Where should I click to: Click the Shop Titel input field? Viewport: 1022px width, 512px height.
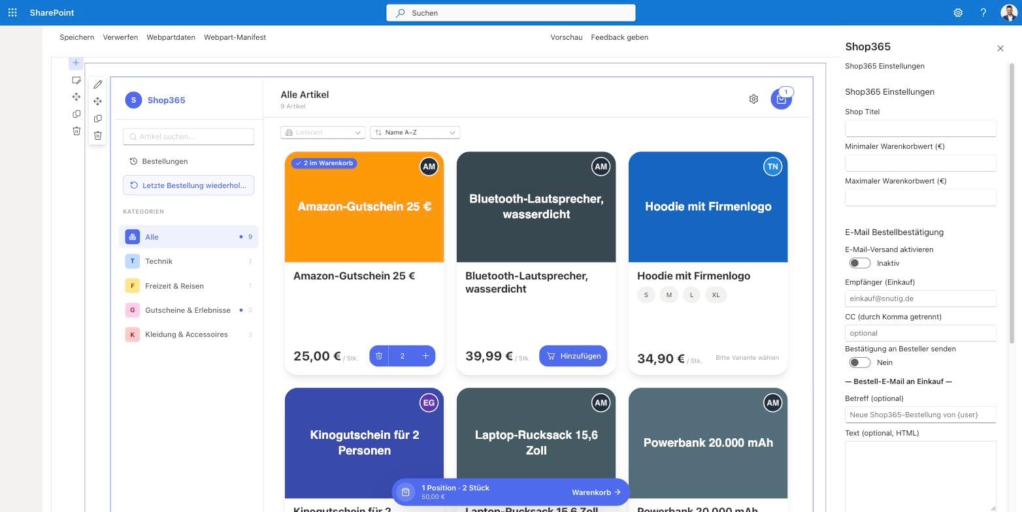coord(920,128)
